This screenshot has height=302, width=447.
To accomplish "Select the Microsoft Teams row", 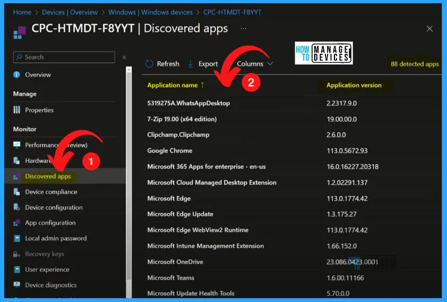I will coord(291,278).
